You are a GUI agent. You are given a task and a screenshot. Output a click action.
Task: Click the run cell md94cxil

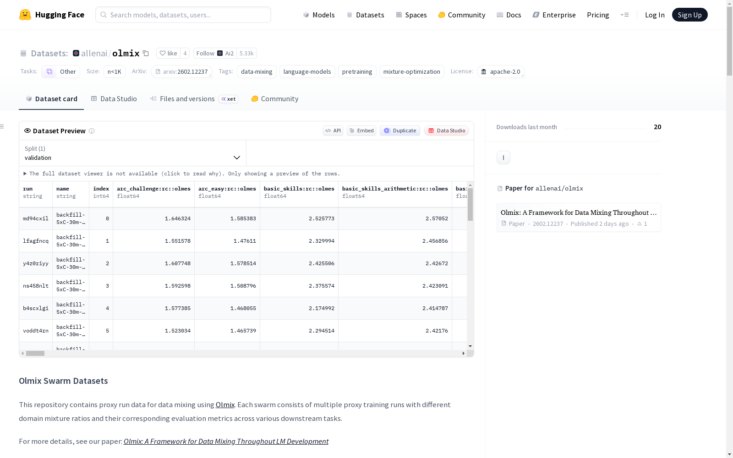point(36,218)
